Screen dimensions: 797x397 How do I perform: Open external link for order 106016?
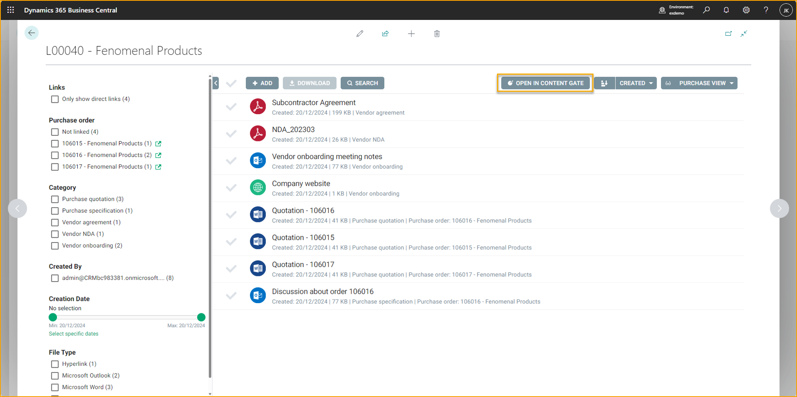[x=158, y=155]
